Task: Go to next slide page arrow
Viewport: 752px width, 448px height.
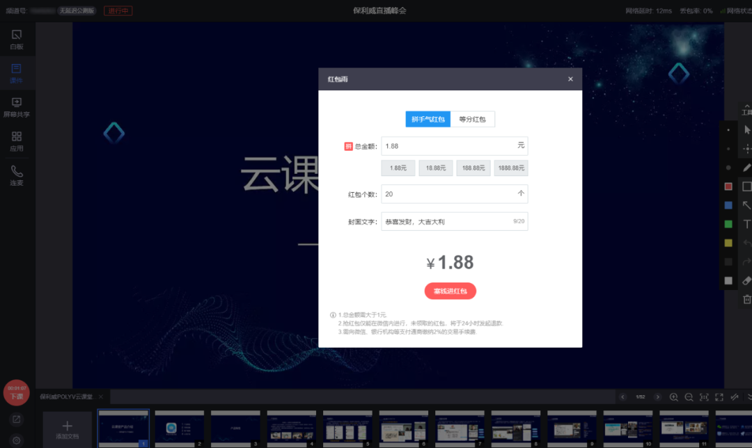Action: pyautogui.click(x=658, y=397)
